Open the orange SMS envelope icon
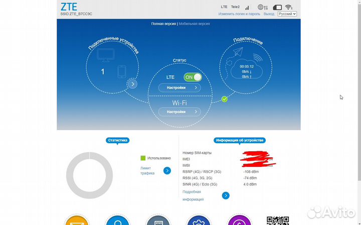This screenshot has width=361, height=225. [77, 219]
